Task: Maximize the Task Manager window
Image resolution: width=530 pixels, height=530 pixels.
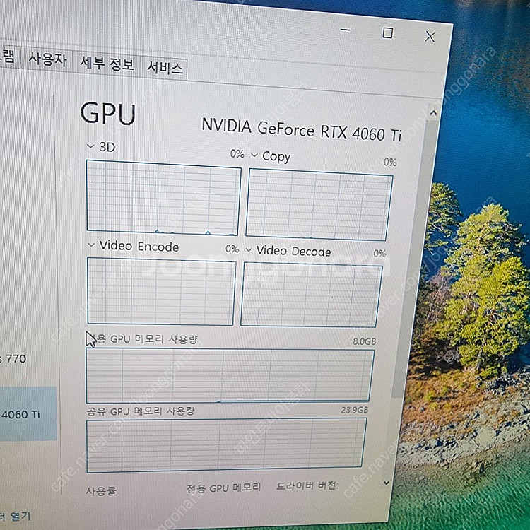Action: [x=387, y=33]
